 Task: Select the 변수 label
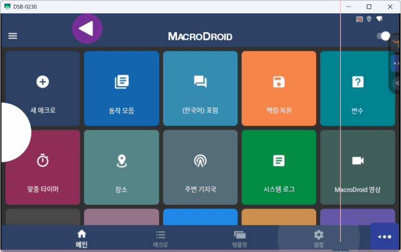(357, 111)
